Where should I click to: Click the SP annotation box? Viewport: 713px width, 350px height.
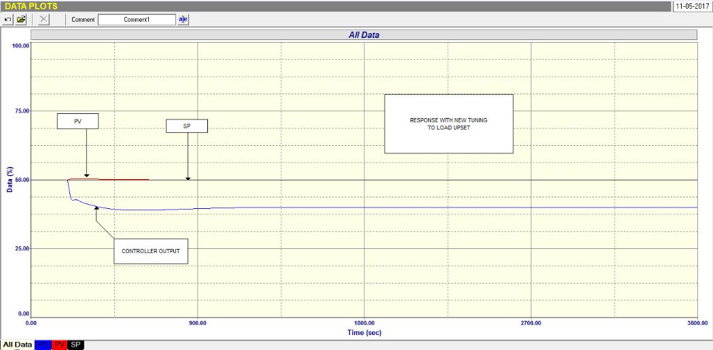(x=187, y=126)
